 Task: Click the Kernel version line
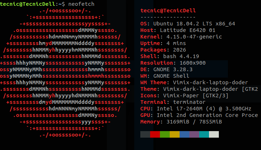181,37
